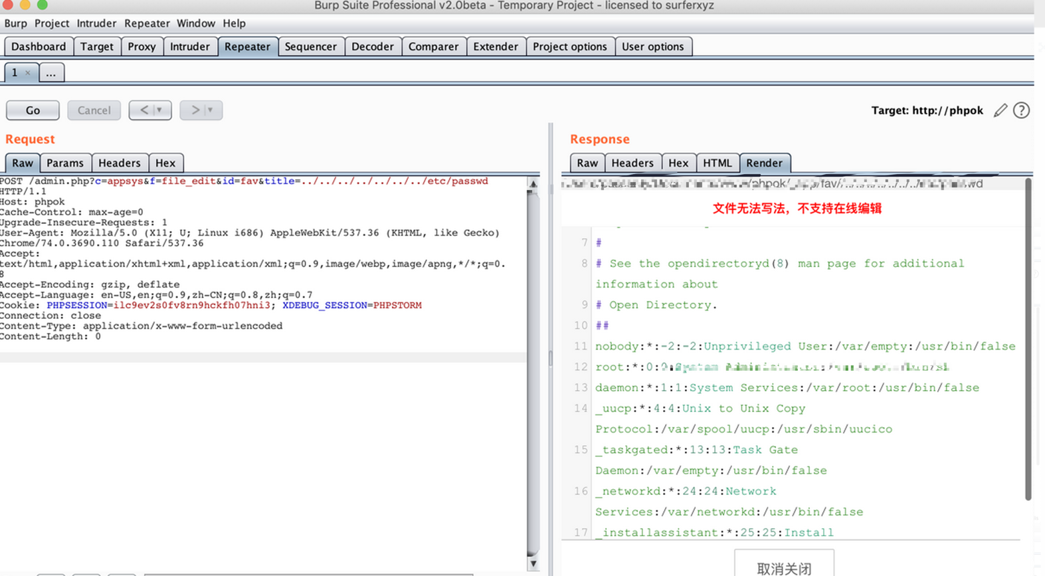Select the Response Render tab
Image resolution: width=1045 pixels, height=576 pixels.
(x=764, y=163)
